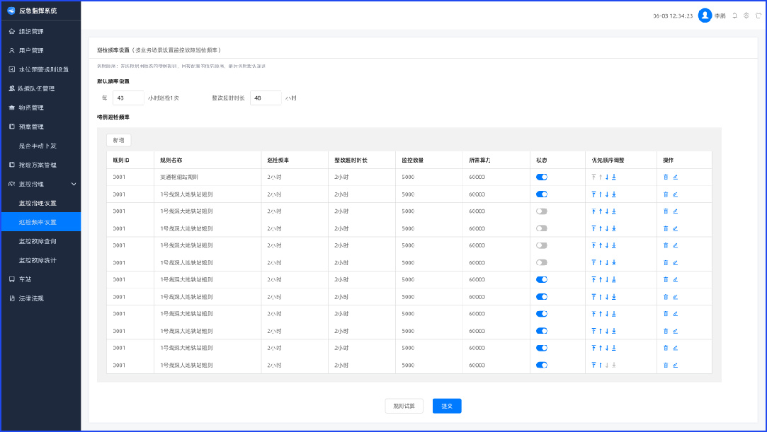
Task: Delete the first rule row with trash icon
Action: [x=666, y=177]
